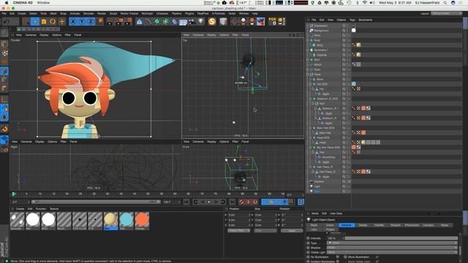Jump to the start of the animation
The height and width of the screenshot is (263, 468).
[186, 202]
